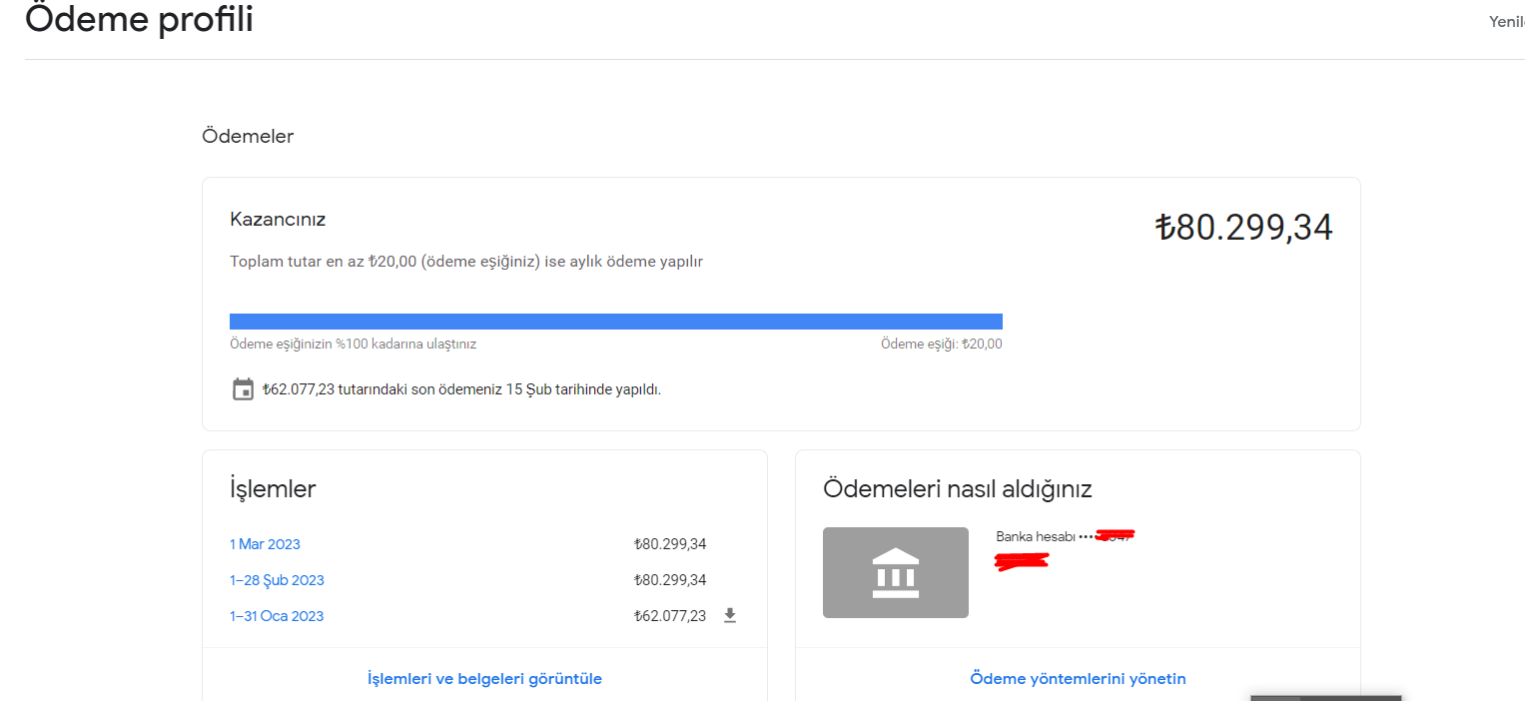The height and width of the screenshot is (701, 1525).
Task: Click the ₺62.077,23 amount in January row
Action: pyautogui.click(x=670, y=616)
